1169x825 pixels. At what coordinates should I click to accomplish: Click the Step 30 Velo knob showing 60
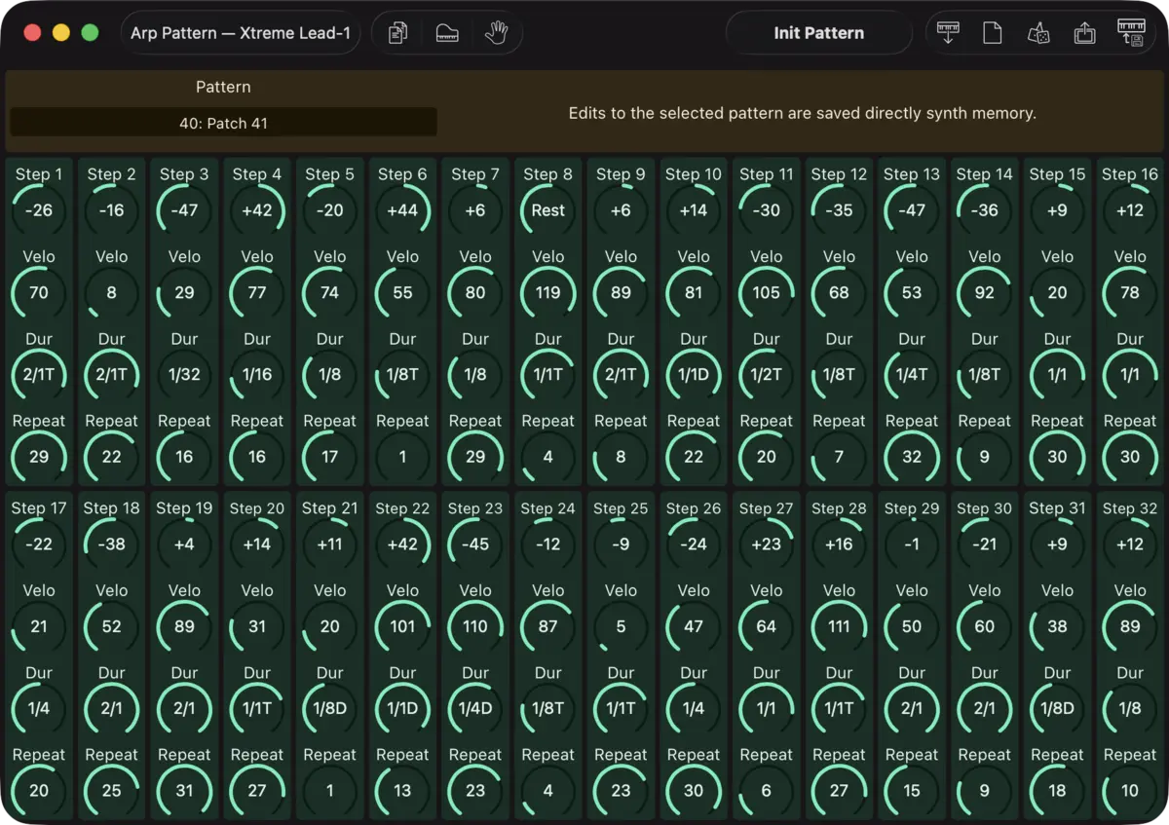(985, 626)
